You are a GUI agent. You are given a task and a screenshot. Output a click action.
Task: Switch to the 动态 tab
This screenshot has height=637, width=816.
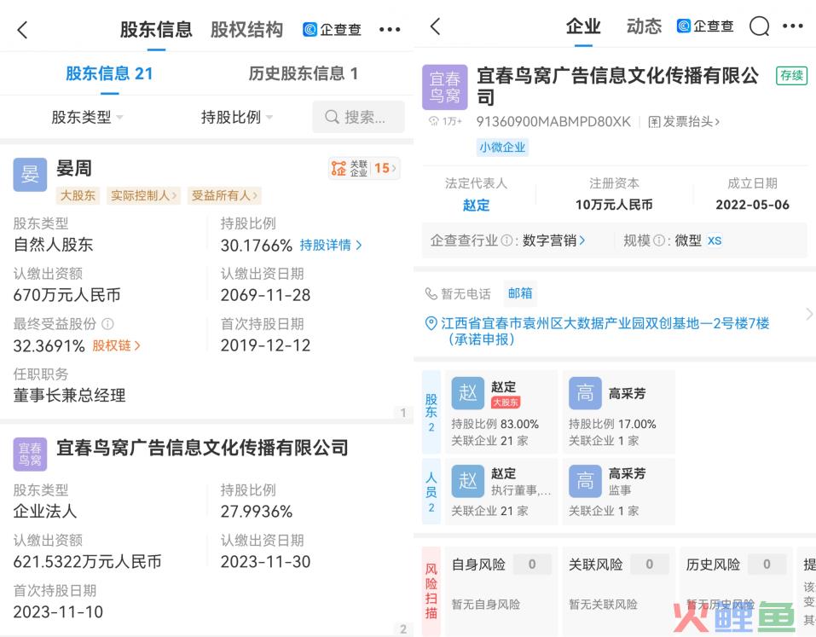tap(644, 26)
